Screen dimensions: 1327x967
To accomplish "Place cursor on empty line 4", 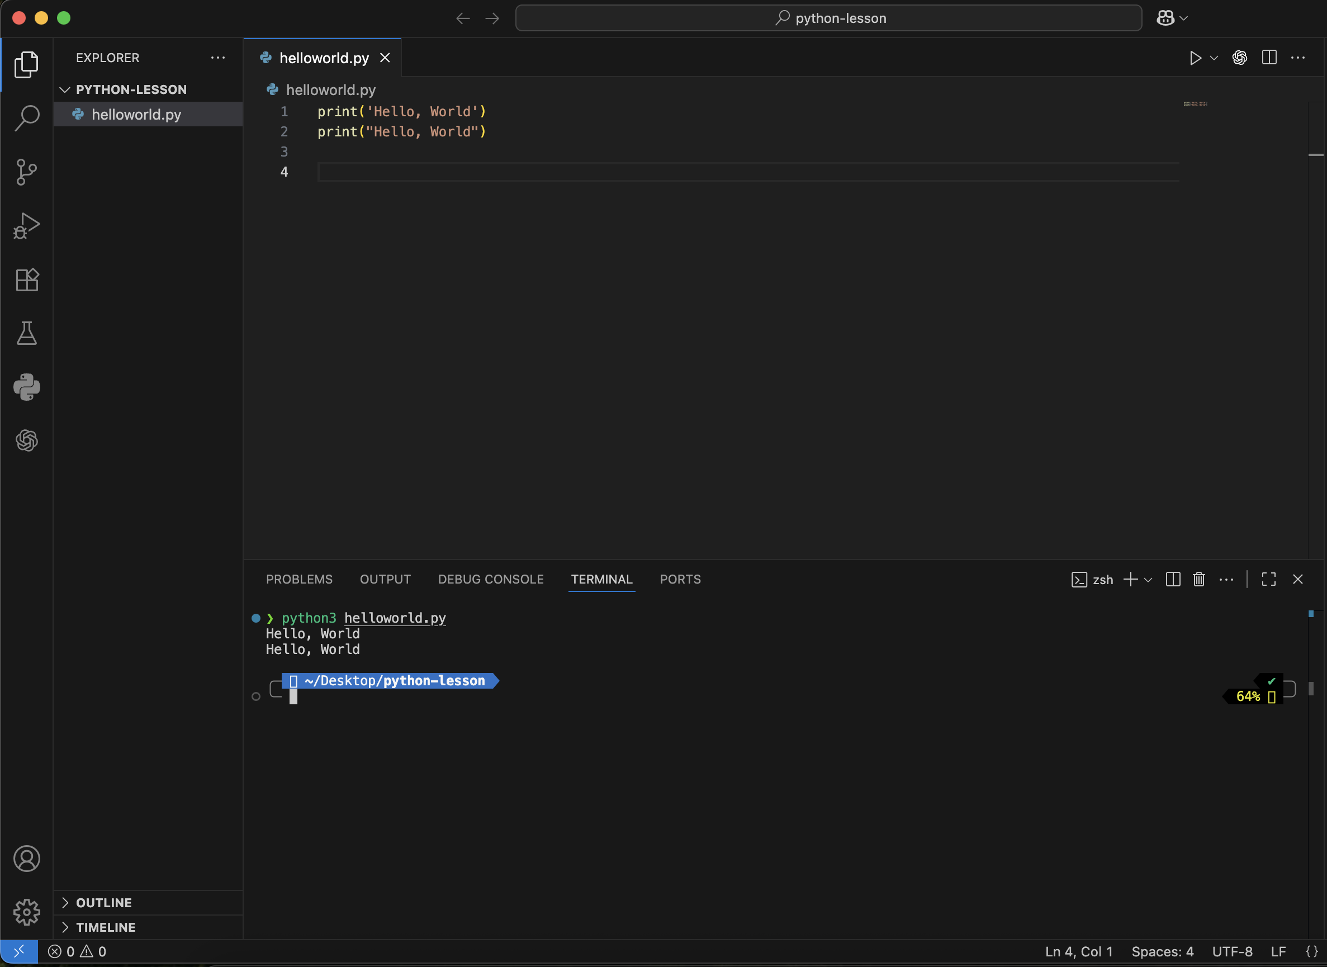I will coord(748,172).
